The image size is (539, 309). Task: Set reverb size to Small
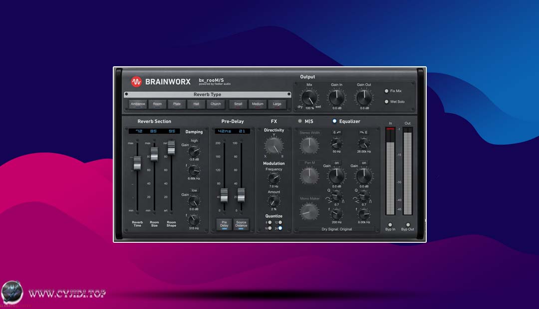pyautogui.click(x=238, y=104)
